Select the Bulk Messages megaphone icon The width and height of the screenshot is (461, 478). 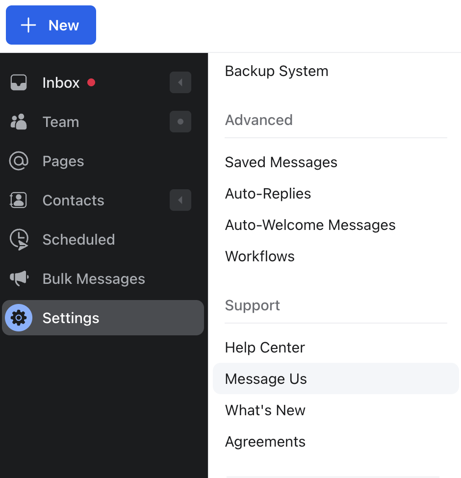point(18,278)
